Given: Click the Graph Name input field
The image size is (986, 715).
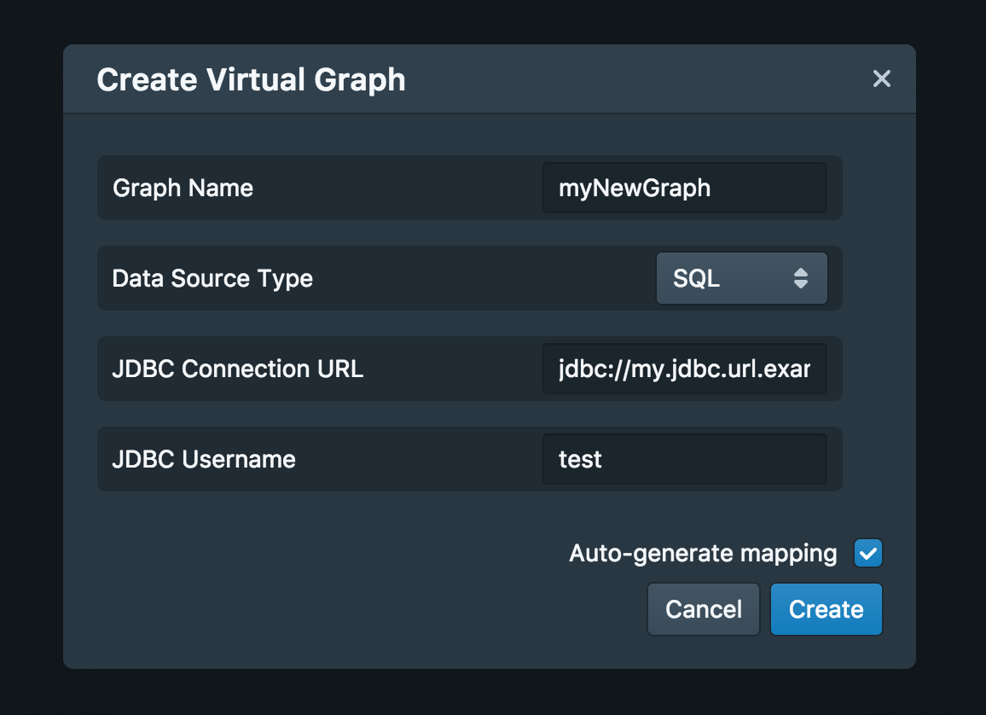Looking at the screenshot, I should point(684,188).
